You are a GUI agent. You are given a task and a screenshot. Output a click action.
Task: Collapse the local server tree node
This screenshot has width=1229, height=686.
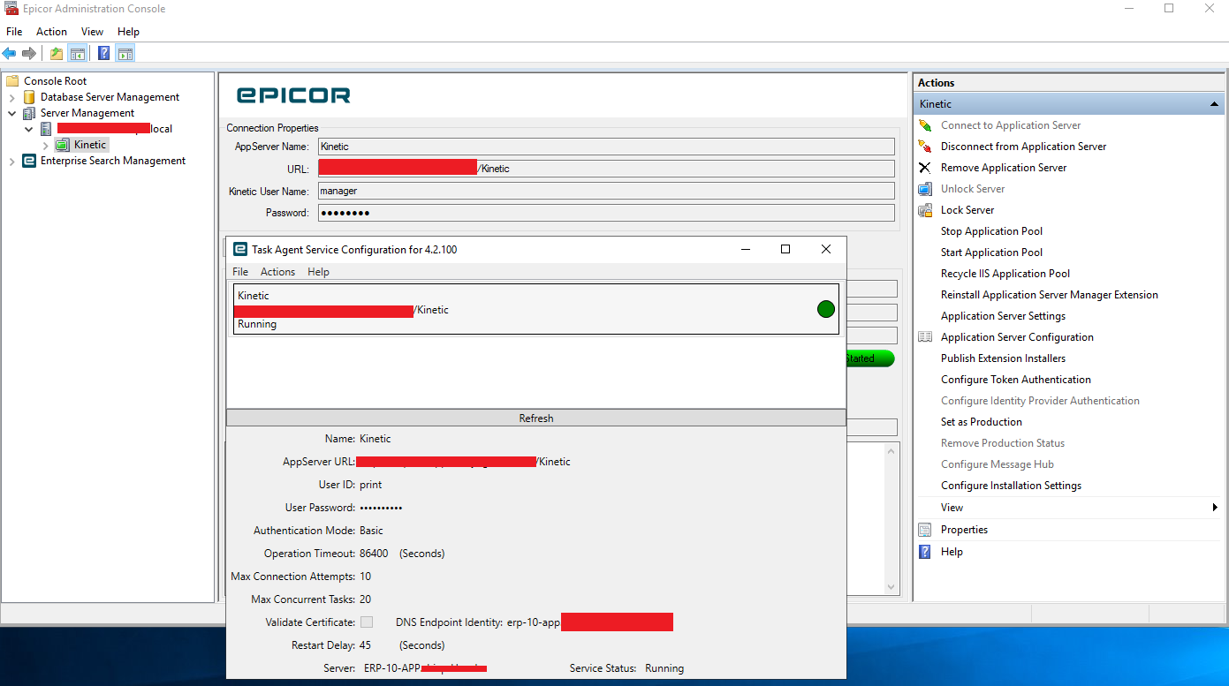coord(29,129)
